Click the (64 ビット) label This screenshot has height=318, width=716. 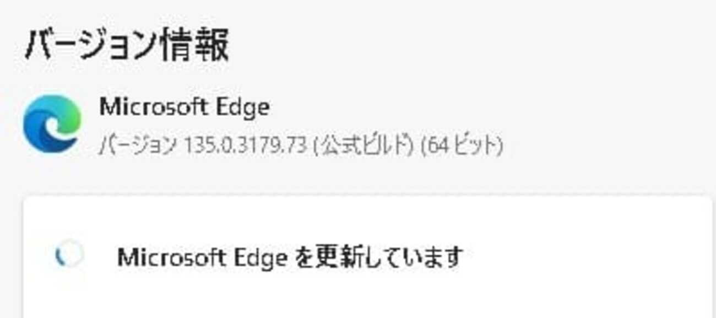coord(462,146)
